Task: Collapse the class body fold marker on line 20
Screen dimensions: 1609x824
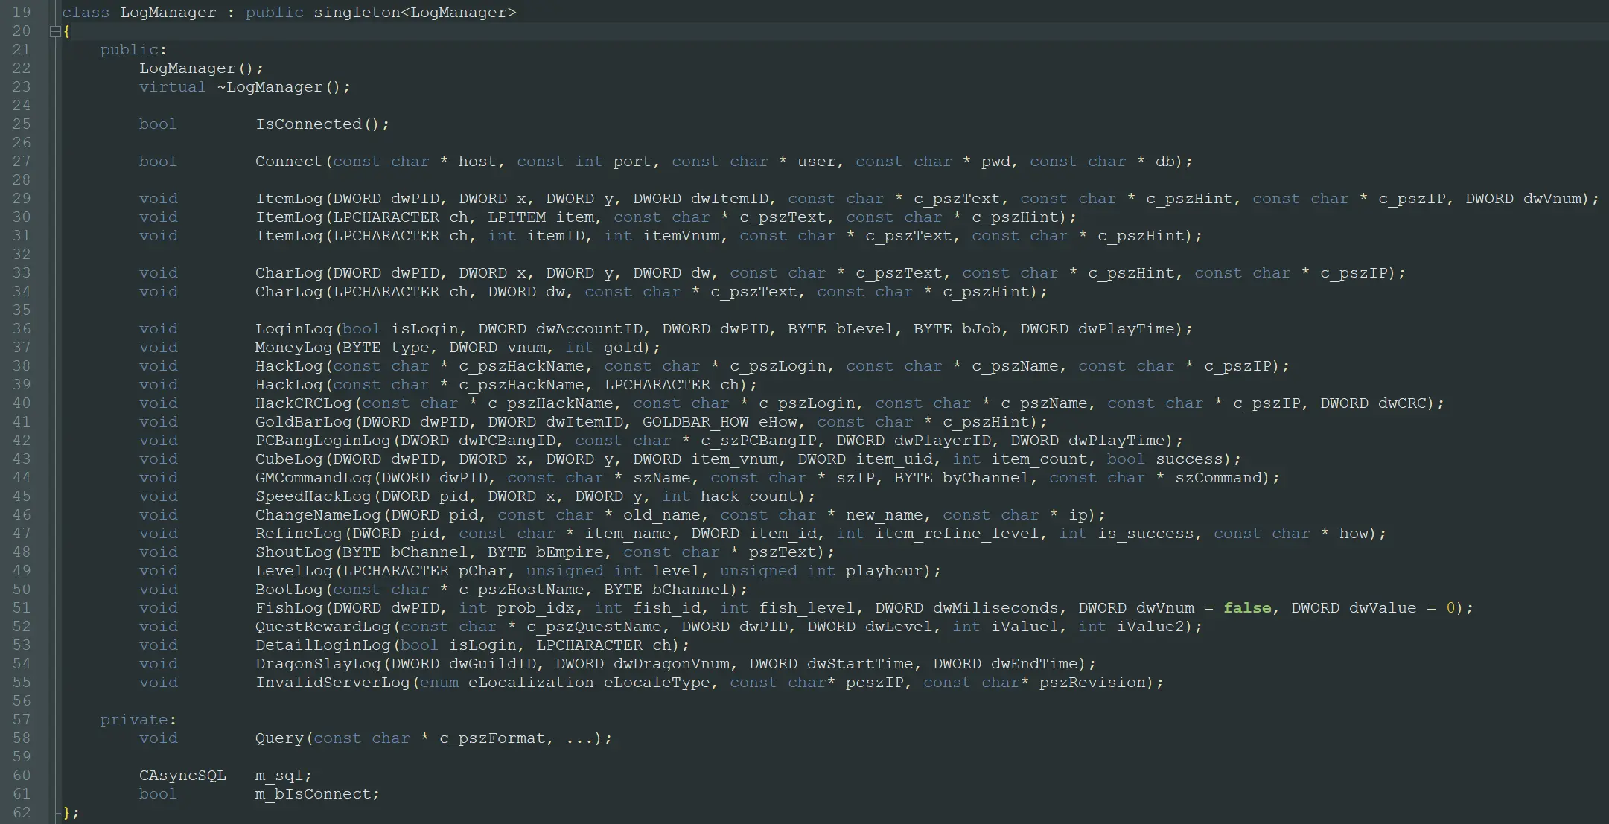Action: tap(56, 31)
